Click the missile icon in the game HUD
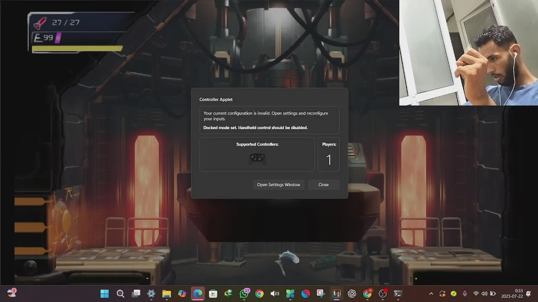The width and height of the screenshot is (538, 302). (x=40, y=23)
